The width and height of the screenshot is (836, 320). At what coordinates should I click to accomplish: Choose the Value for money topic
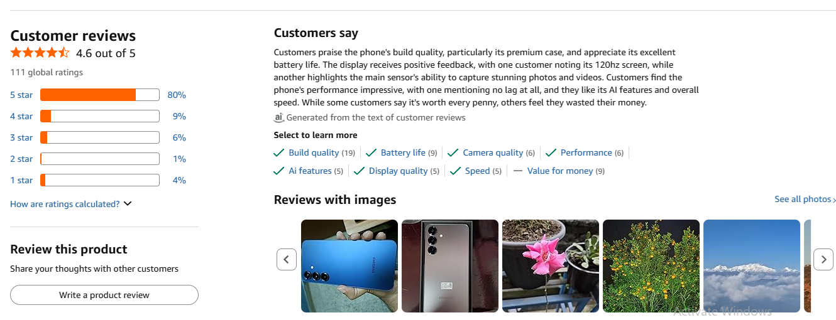pyautogui.click(x=559, y=171)
